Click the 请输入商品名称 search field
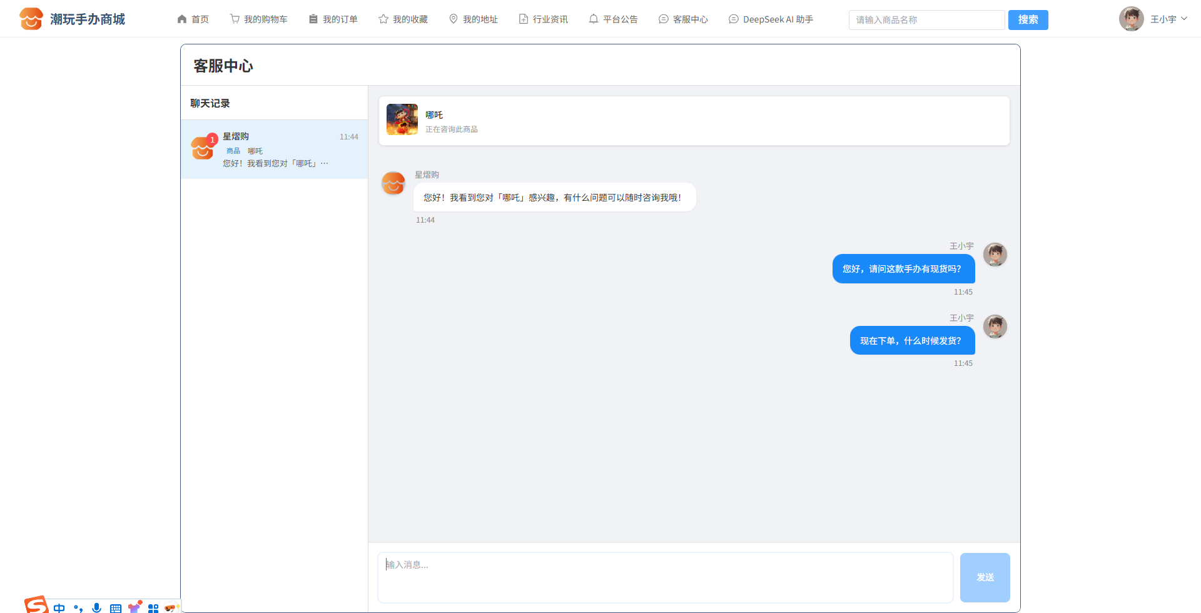The height and width of the screenshot is (613, 1201). click(x=926, y=20)
